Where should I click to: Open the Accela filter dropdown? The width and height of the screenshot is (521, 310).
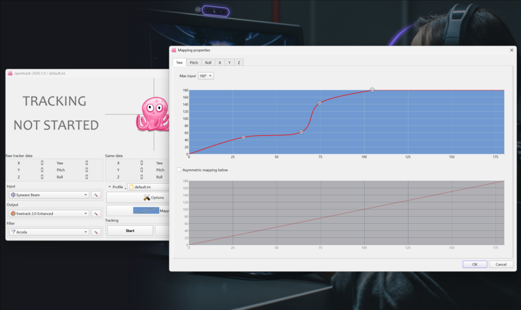click(x=49, y=232)
